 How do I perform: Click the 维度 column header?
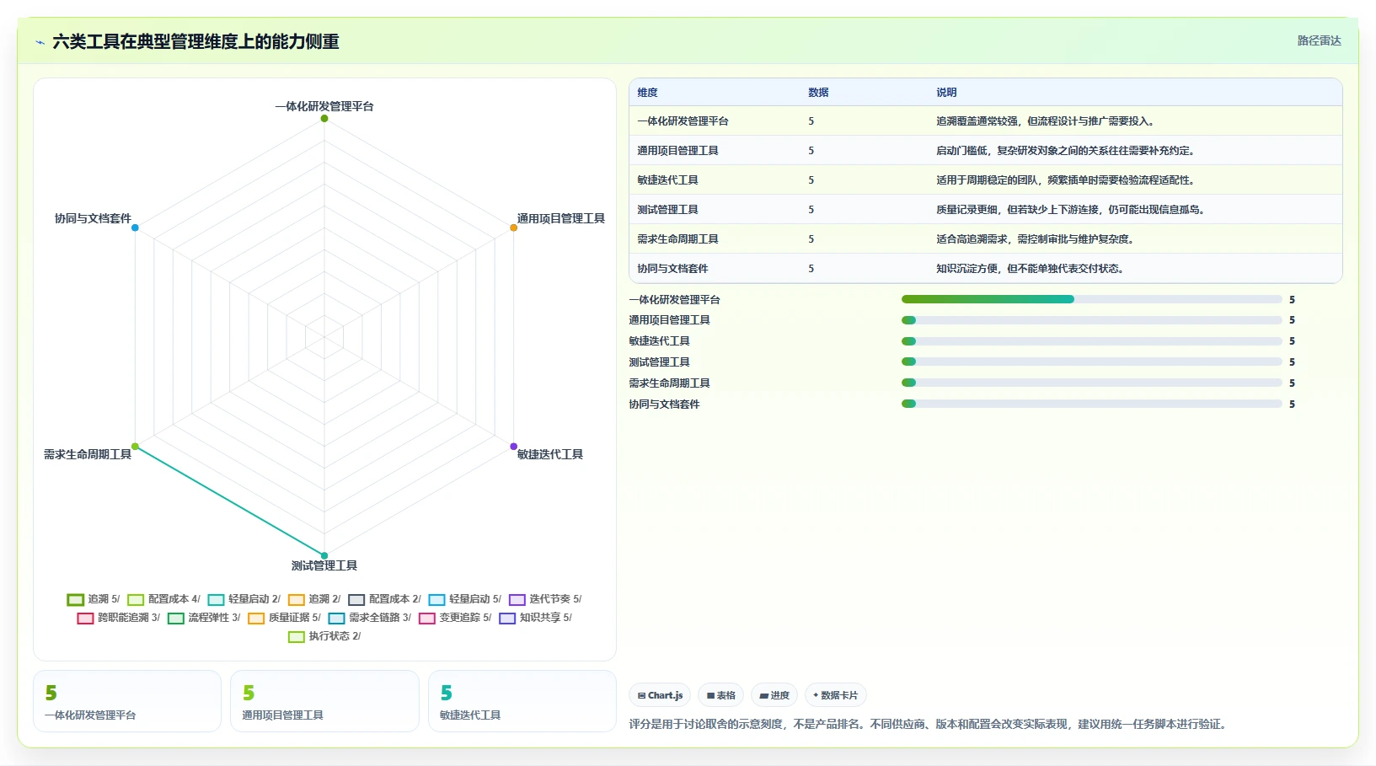coord(647,93)
